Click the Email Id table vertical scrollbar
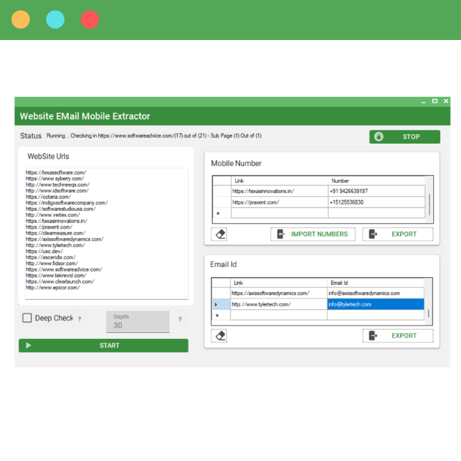 [x=428, y=313]
